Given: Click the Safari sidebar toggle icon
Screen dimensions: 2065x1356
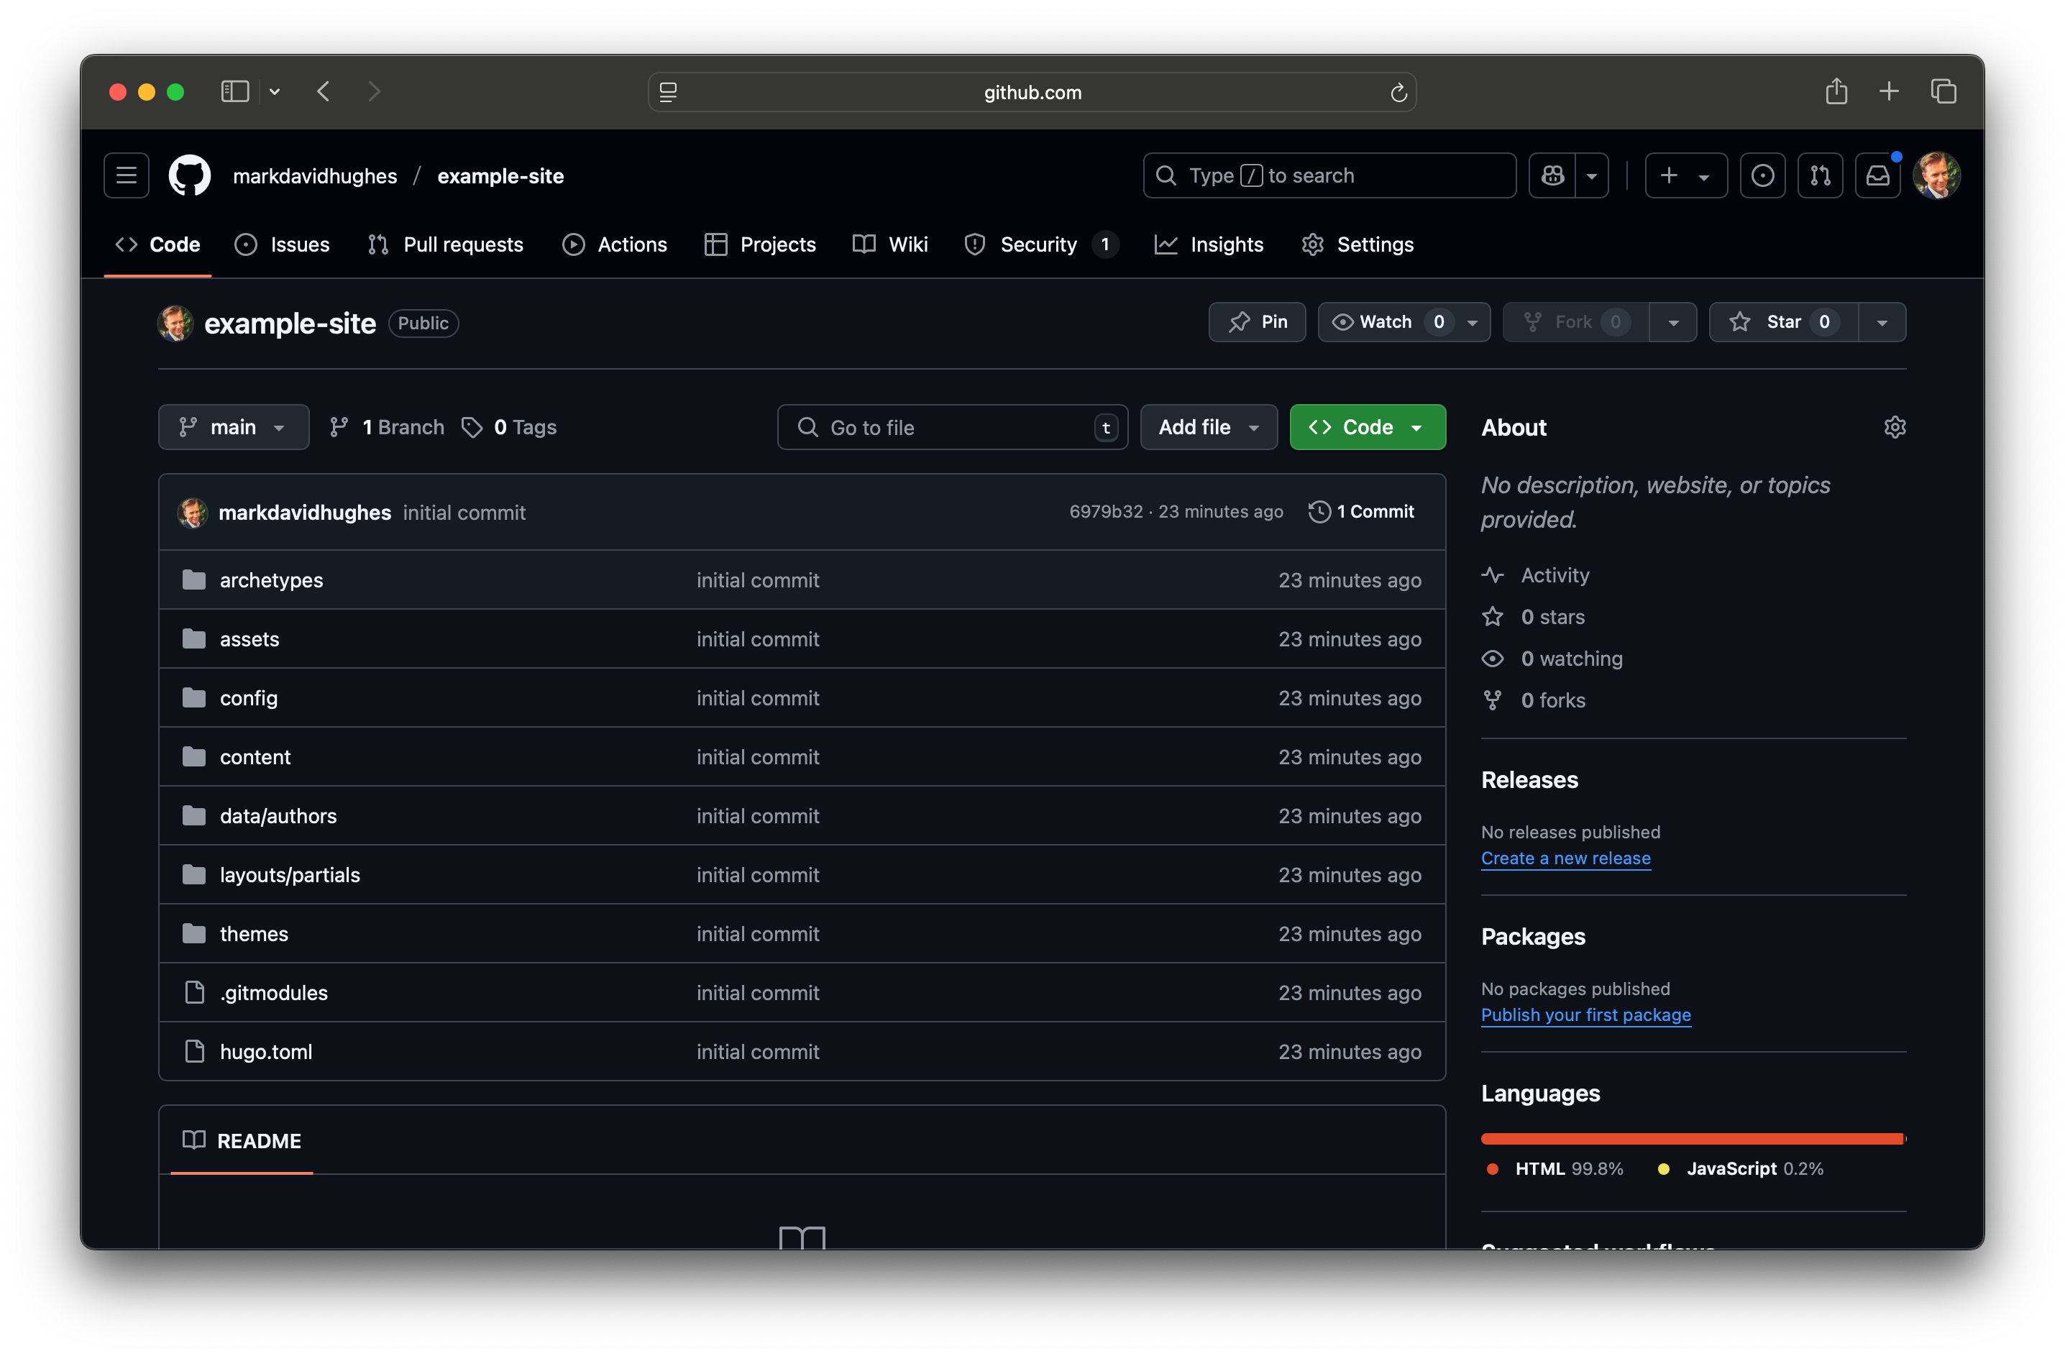Looking at the screenshot, I should pos(235,91).
